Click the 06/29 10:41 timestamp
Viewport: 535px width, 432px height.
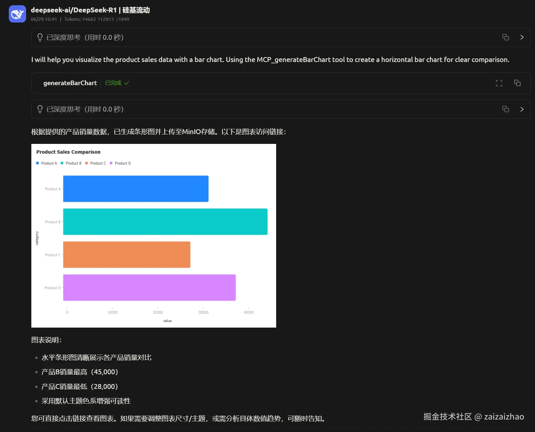point(44,19)
